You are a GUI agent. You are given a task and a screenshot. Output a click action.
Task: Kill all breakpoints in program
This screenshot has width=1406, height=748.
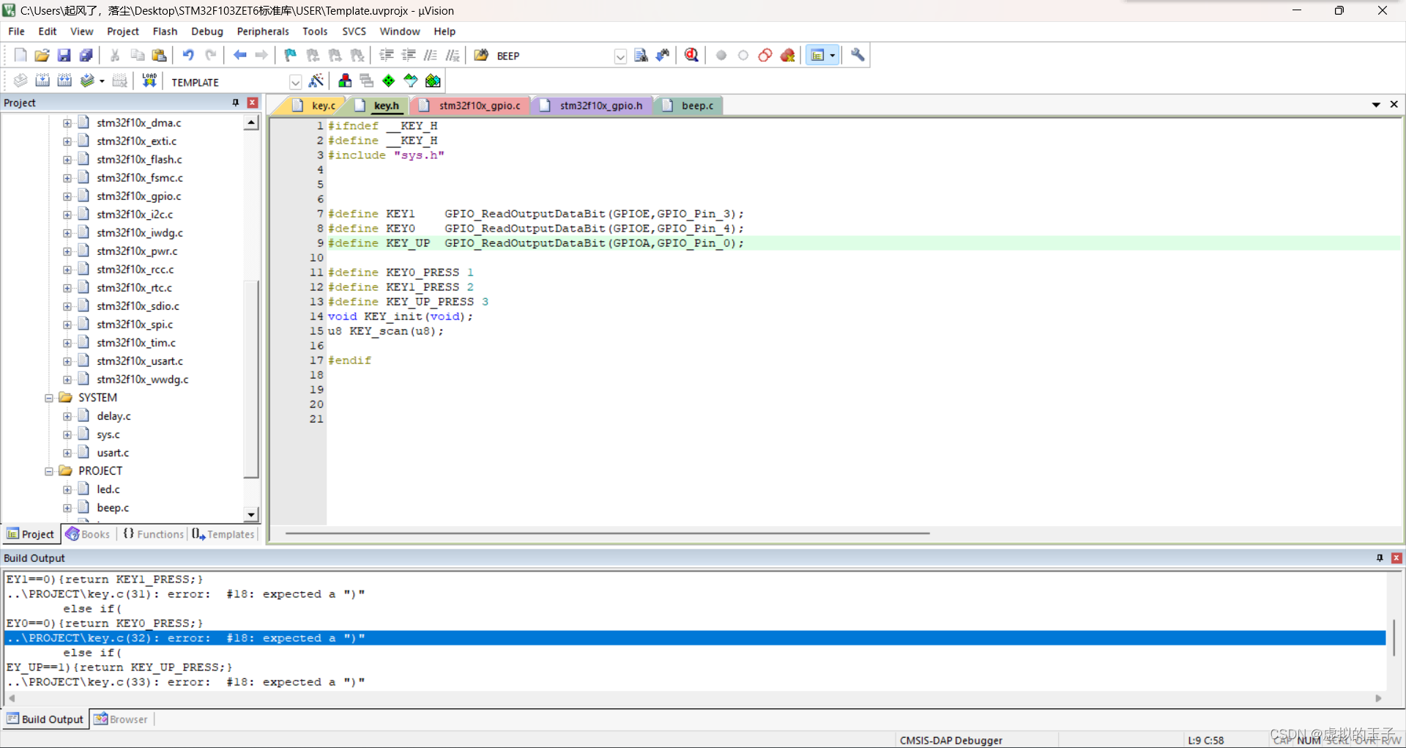[788, 55]
